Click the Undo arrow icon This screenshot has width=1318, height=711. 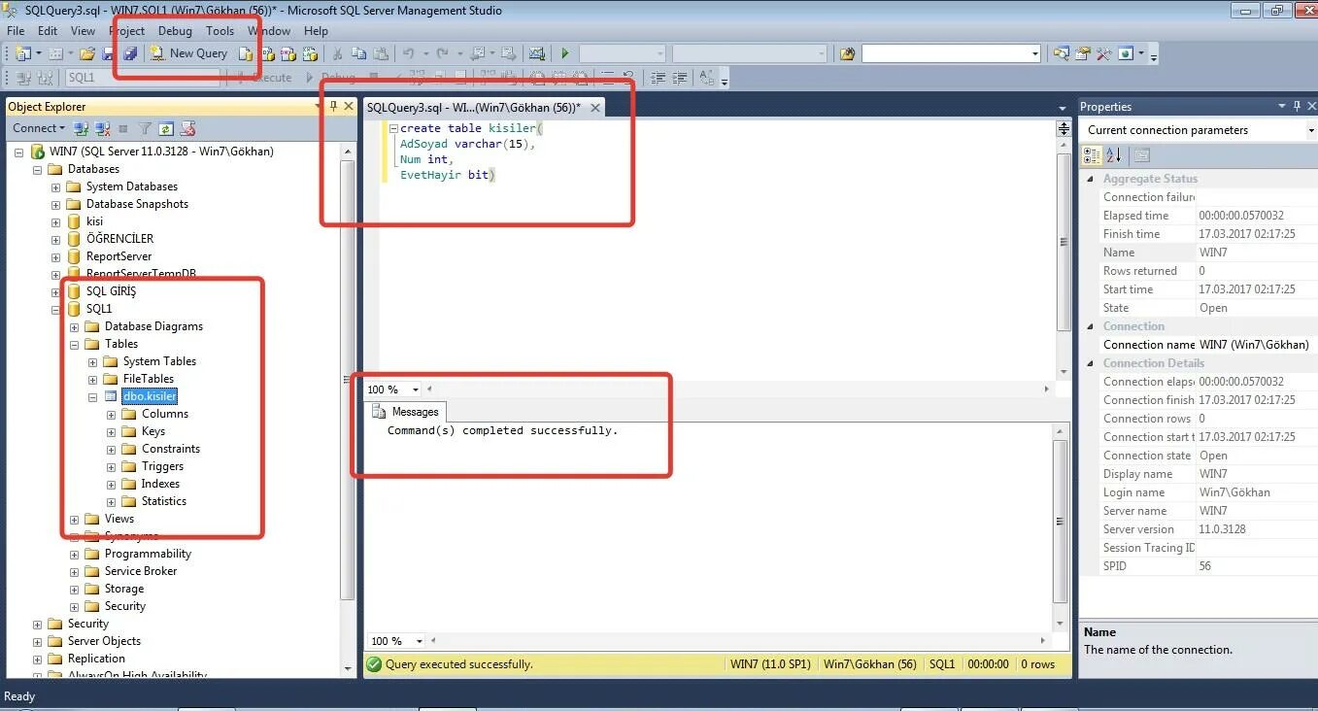408,53
